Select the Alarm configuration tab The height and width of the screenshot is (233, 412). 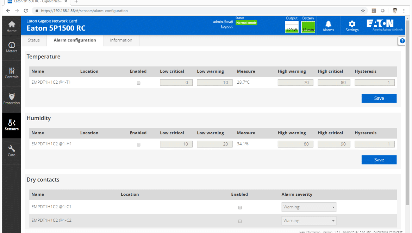75,40
